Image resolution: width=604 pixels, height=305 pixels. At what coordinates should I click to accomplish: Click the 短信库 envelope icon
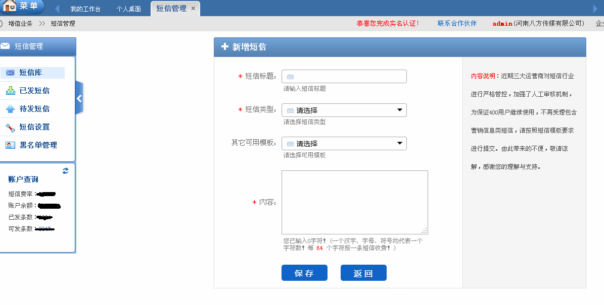click(10, 73)
